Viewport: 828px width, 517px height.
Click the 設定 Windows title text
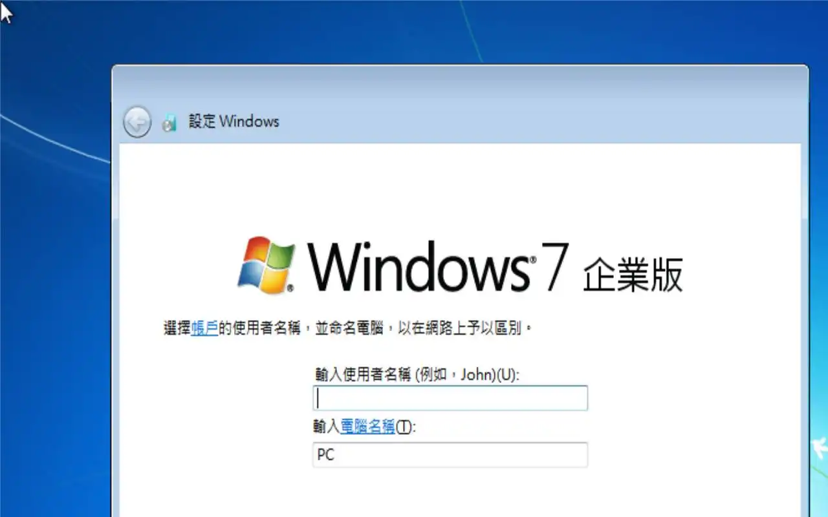tap(234, 121)
